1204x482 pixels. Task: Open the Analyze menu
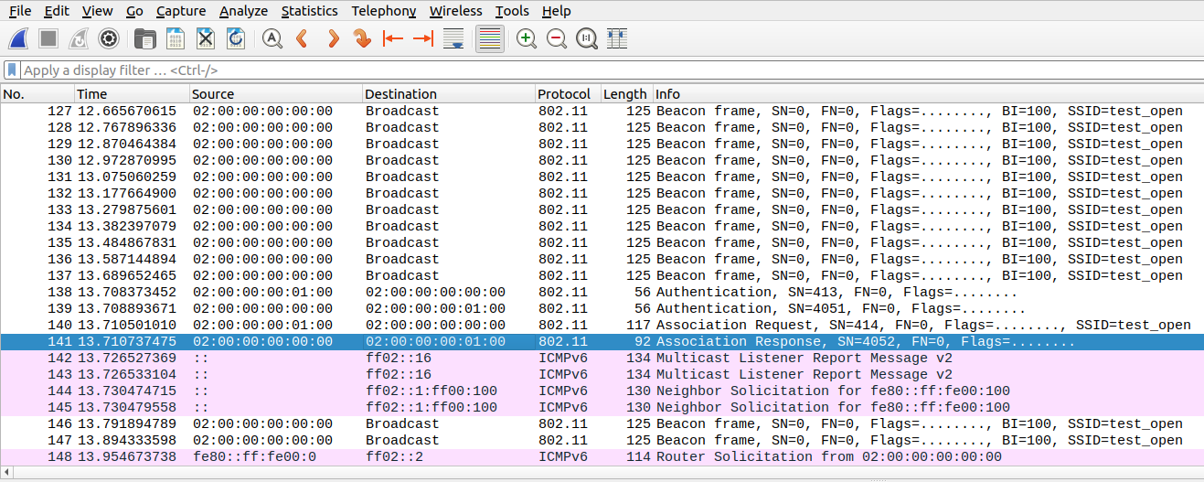pos(243,11)
